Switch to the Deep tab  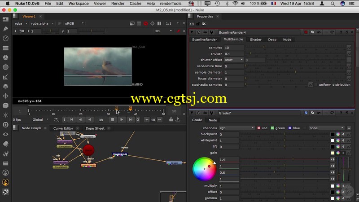(272, 40)
